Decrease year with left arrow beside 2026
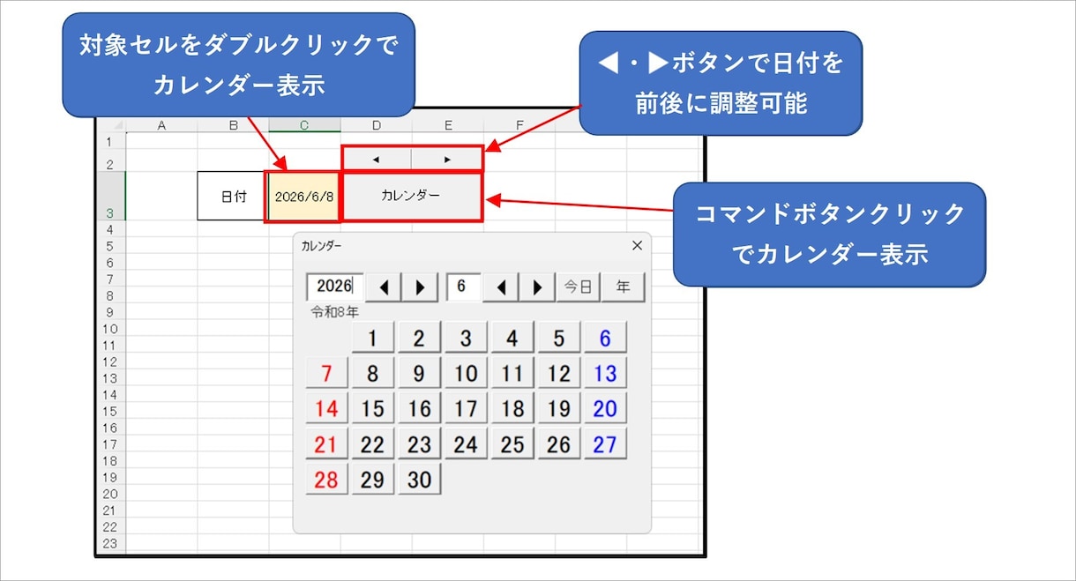The height and width of the screenshot is (581, 1076). (383, 287)
